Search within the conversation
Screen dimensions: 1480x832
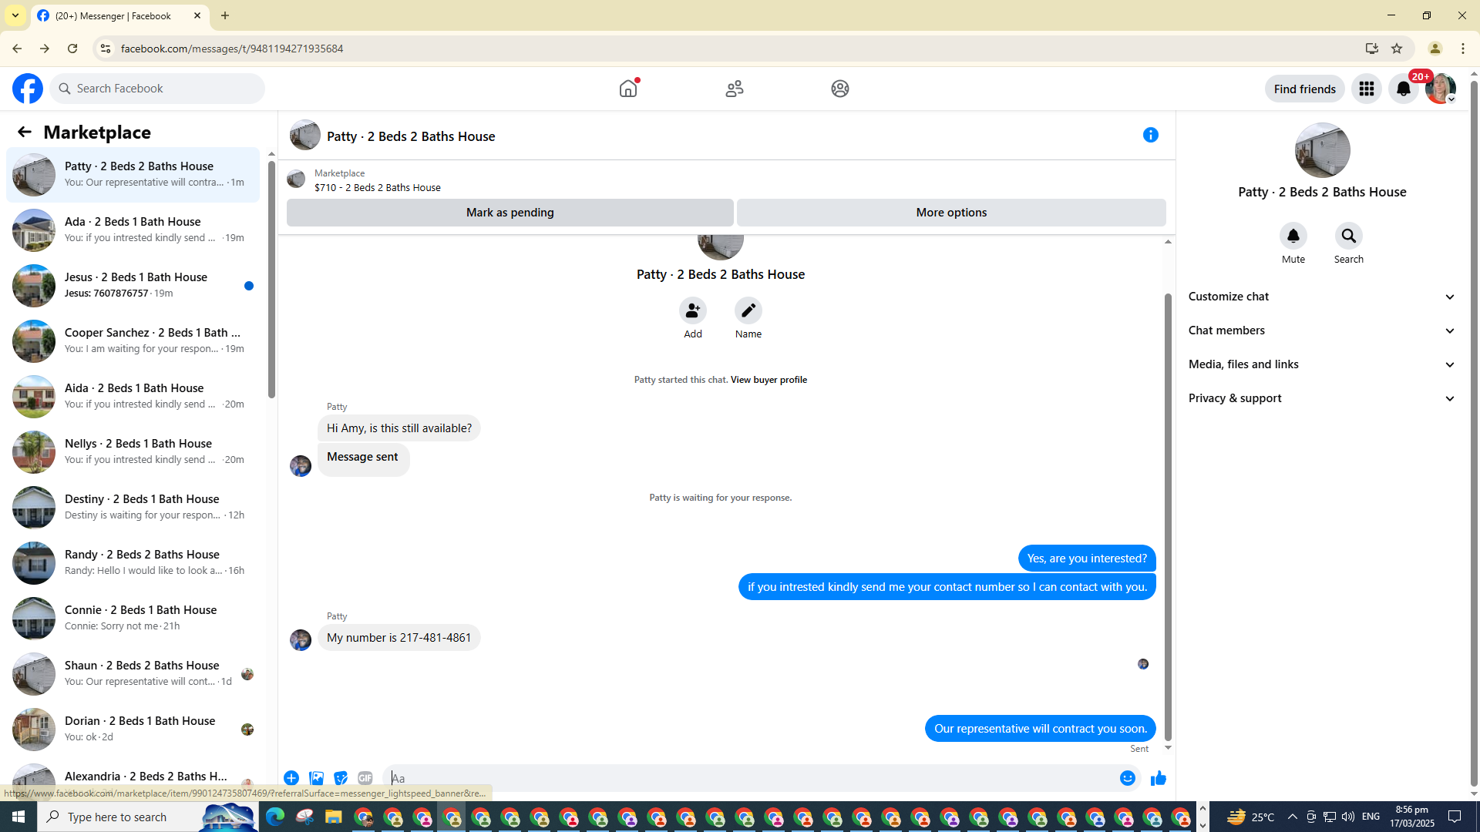click(x=1349, y=236)
